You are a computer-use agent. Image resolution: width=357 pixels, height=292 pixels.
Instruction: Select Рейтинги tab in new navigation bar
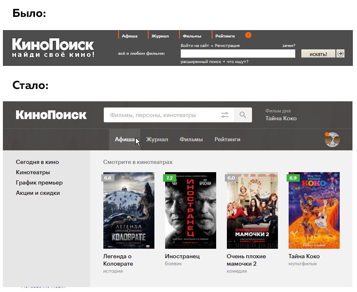[227, 139]
